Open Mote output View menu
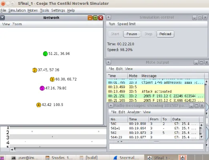 tap(129, 69)
